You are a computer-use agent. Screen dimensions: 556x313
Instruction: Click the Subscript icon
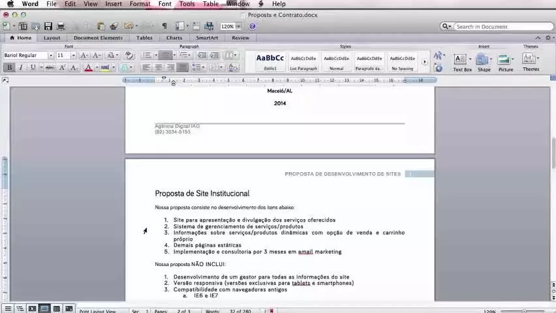pyautogui.click(x=74, y=67)
